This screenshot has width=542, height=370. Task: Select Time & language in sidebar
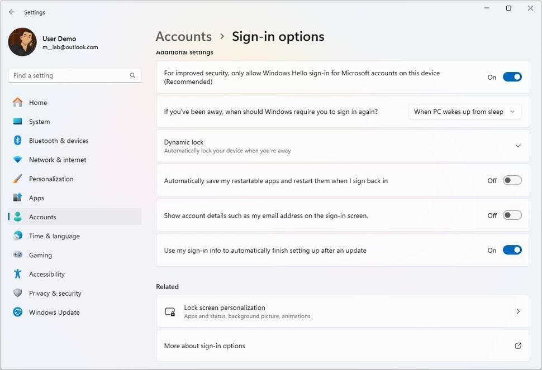pos(54,236)
